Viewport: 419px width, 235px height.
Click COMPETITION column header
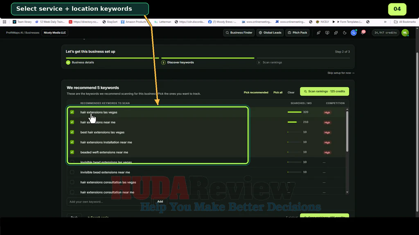tap(335, 103)
